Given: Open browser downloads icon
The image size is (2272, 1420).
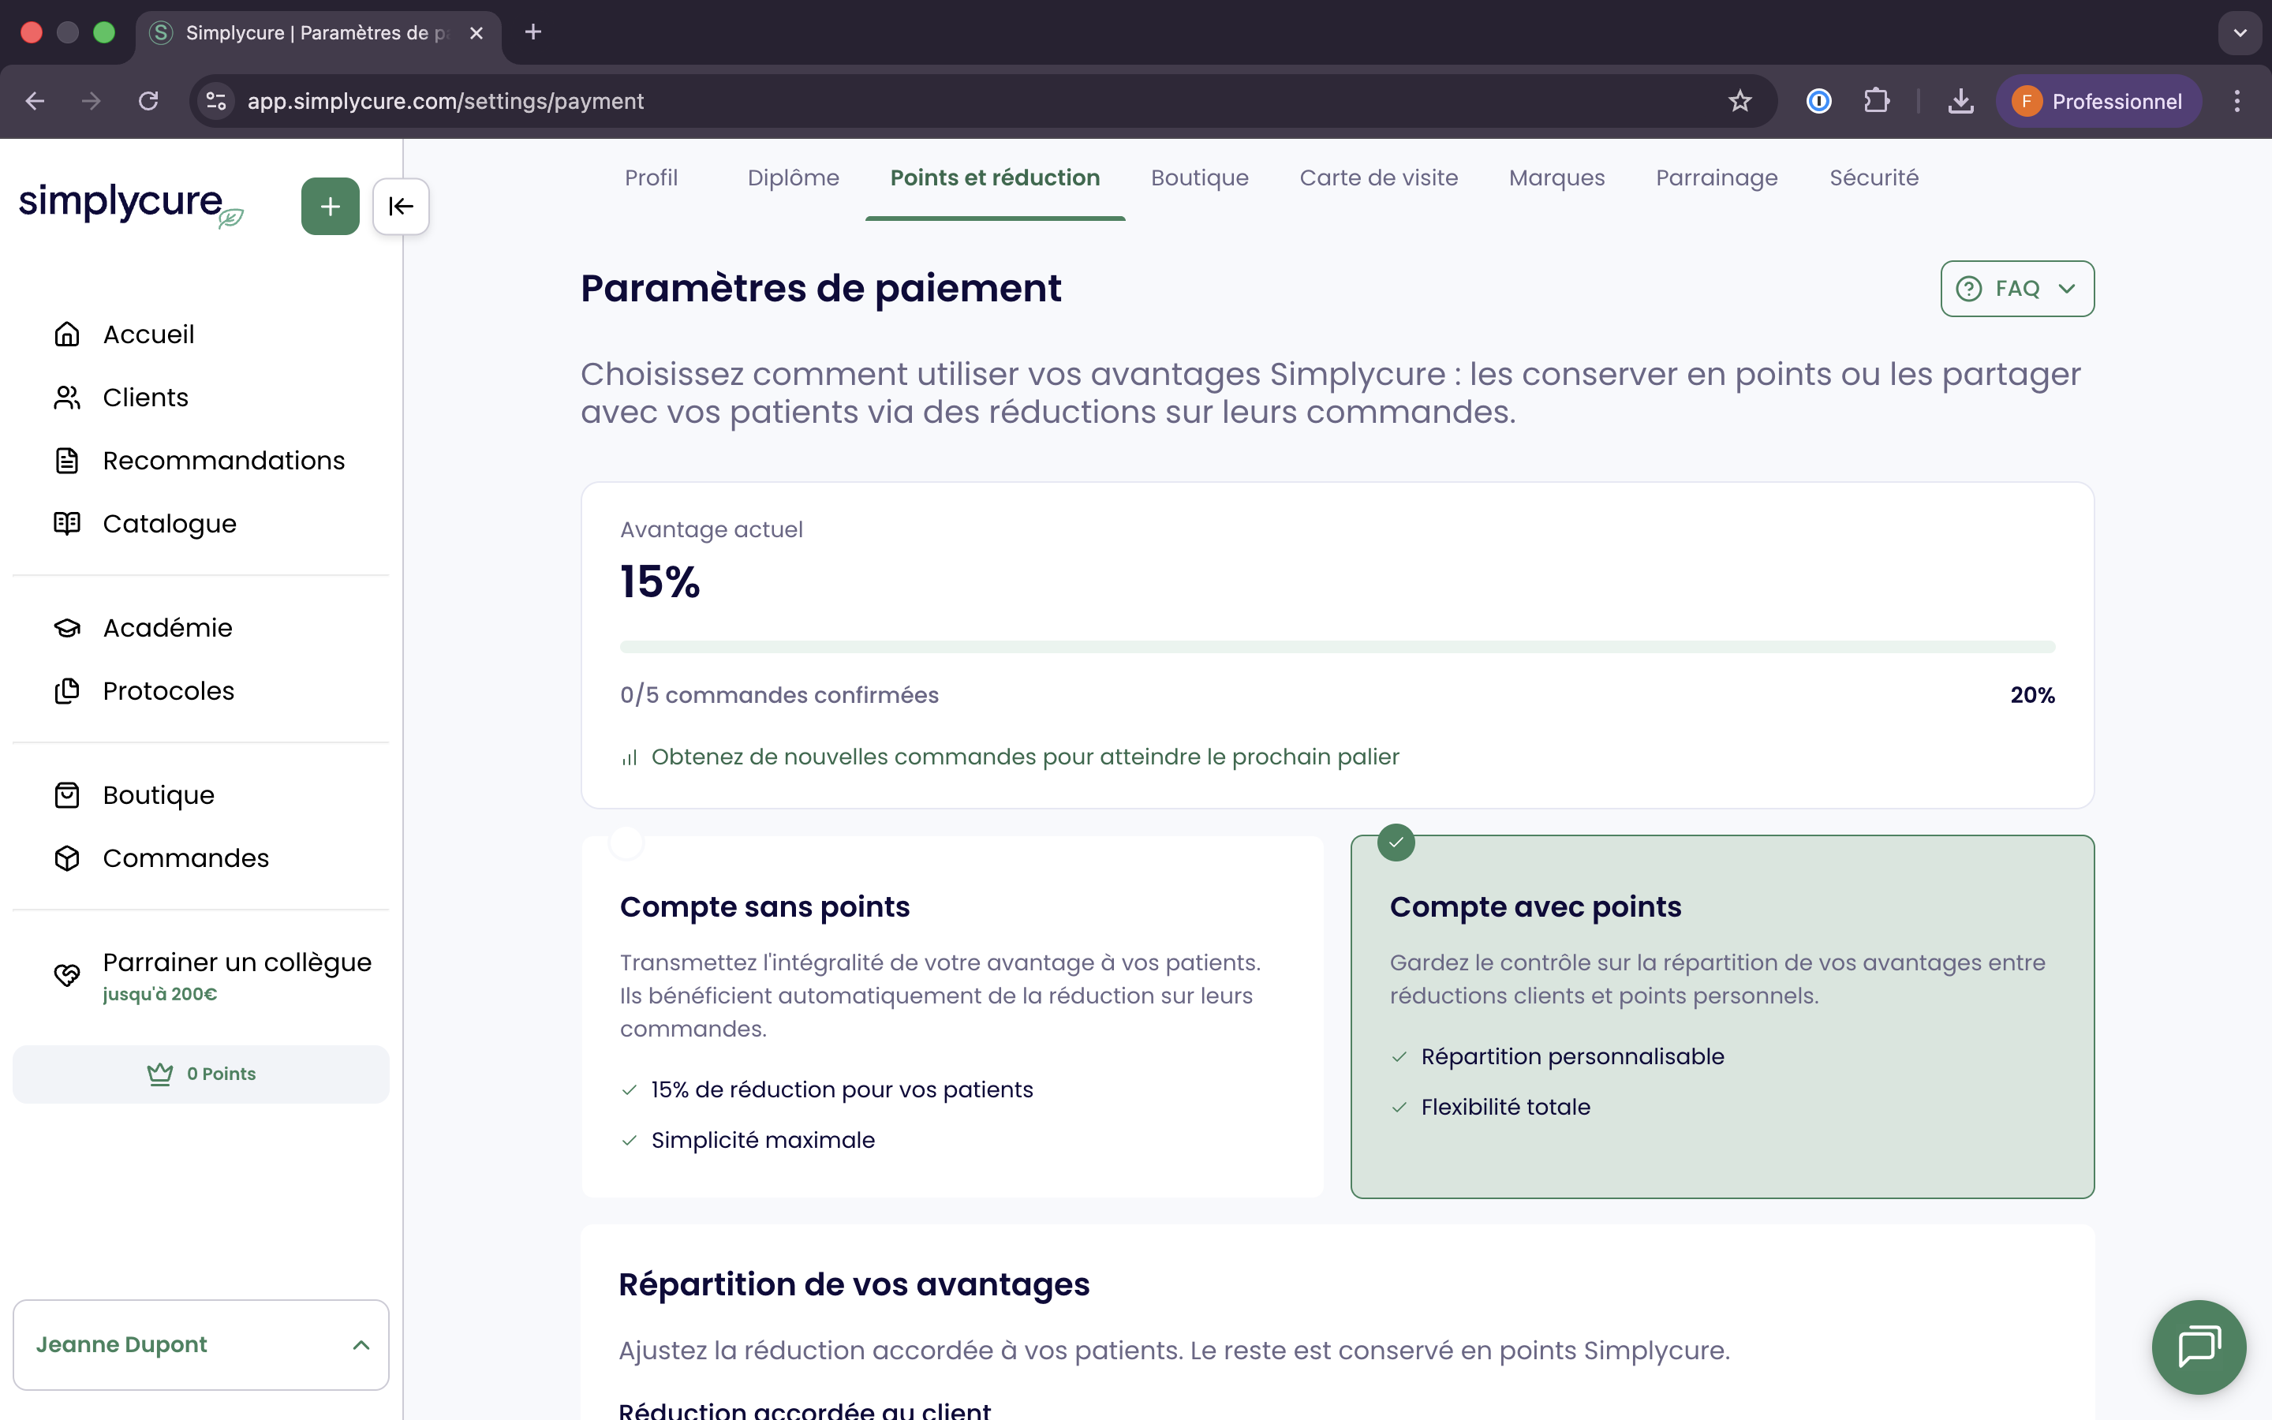Looking at the screenshot, I should [1960, 102].
